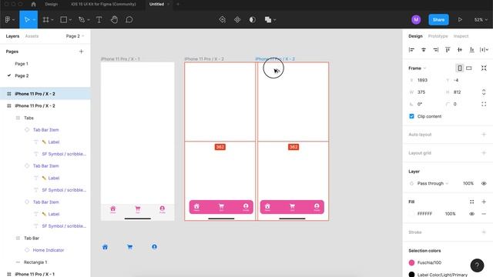
Task: Click the Fuschia/100 color swatch
Action: [x=411, y=262]
